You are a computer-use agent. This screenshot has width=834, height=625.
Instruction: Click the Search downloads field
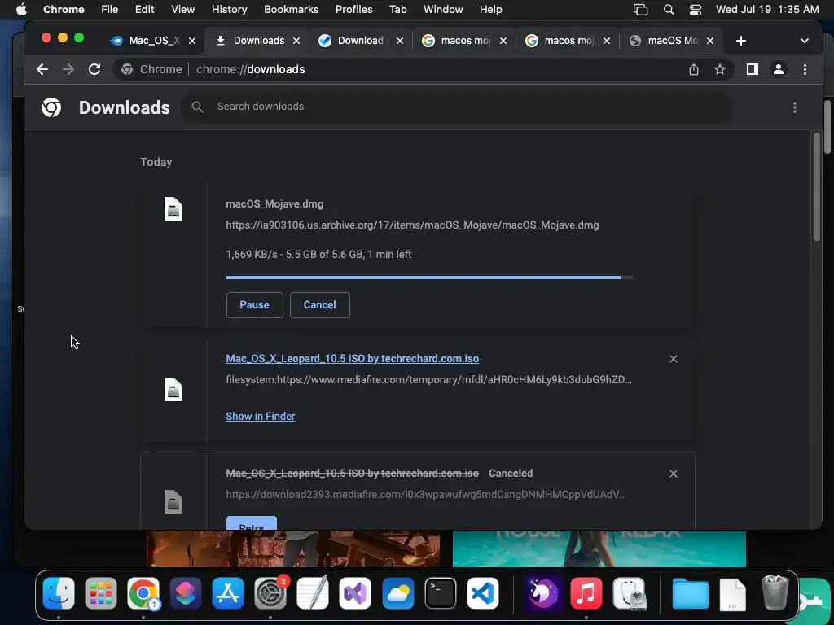point(458,107)
